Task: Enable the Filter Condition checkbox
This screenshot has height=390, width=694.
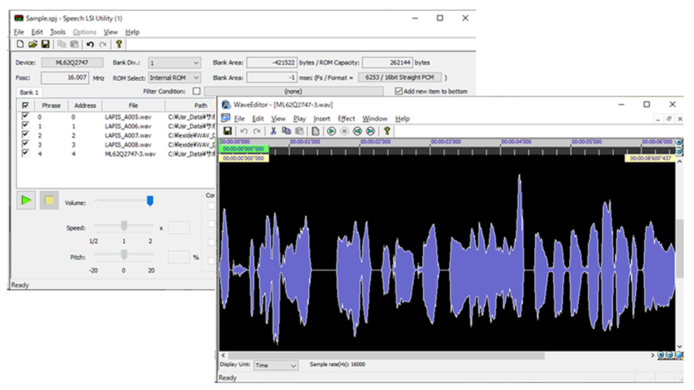Action: click(x=196, y=92)
